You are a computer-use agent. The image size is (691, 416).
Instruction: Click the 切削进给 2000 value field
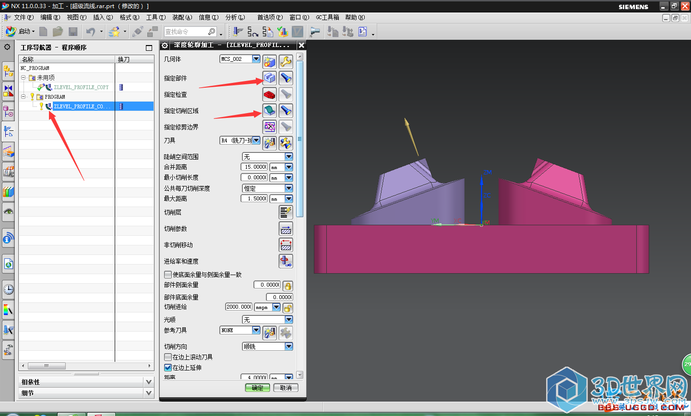(238, 307)
